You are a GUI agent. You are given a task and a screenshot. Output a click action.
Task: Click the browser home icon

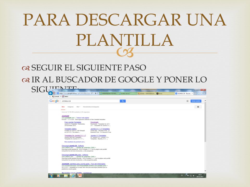point(199,93)
